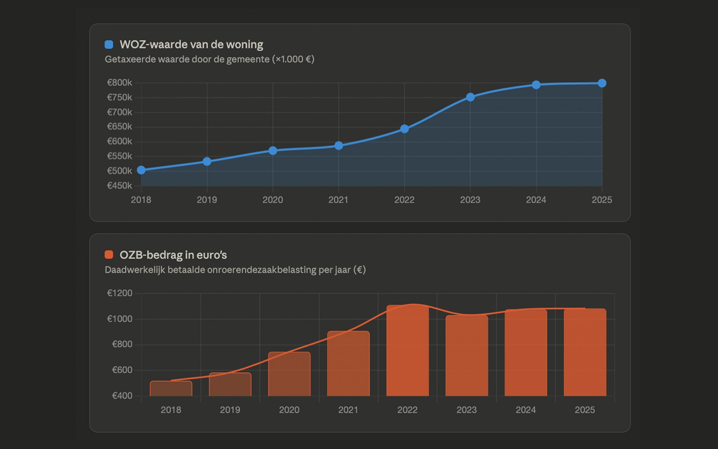The width and height of the screenshot is (718, 449).
Task: Select the 2018 data point on WOZ line
Action: pos(141,170)
